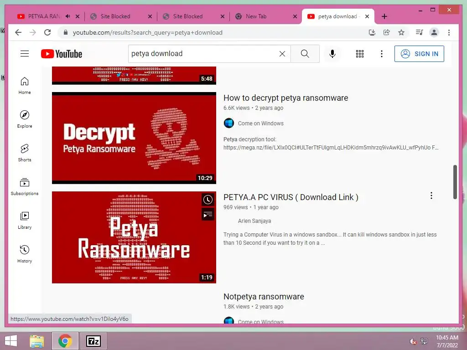Viewport: 467px width, 350px height.
Task: Click the SIGN IN button
Action: pyautogui.click(x=419, y=54)
